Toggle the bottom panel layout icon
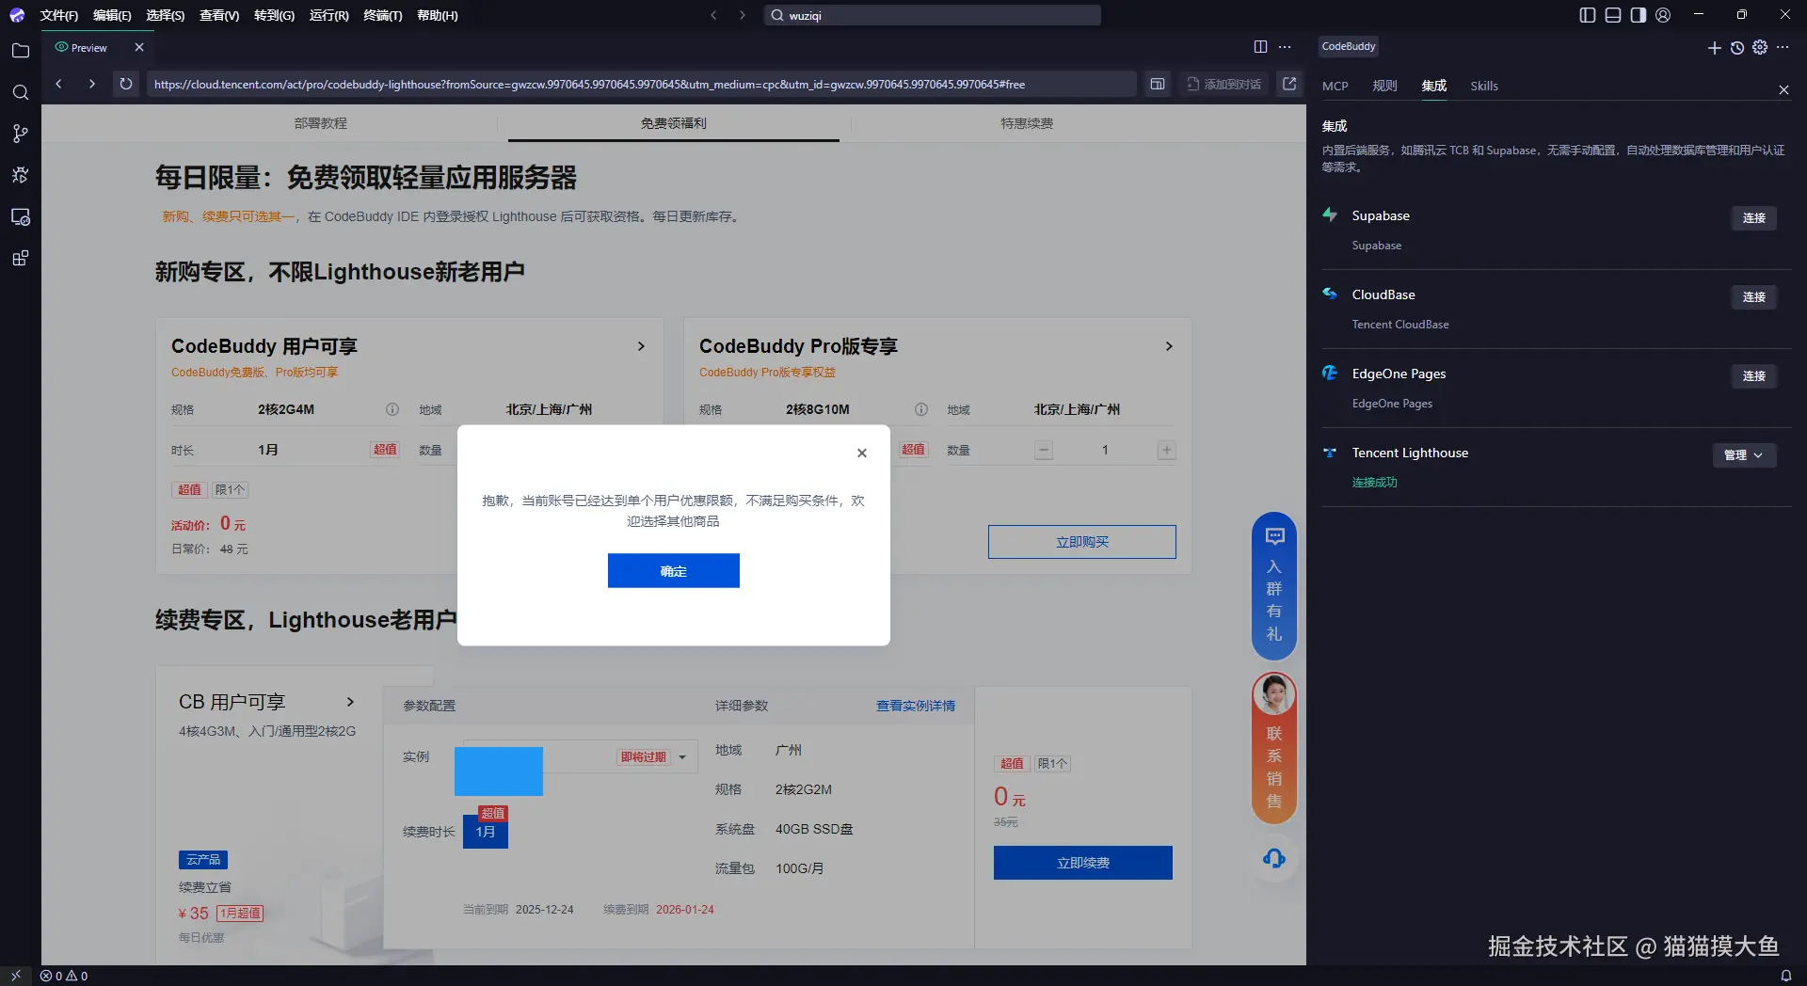1807x986 pixels. pyautogui.click(x=1613, y=15)
